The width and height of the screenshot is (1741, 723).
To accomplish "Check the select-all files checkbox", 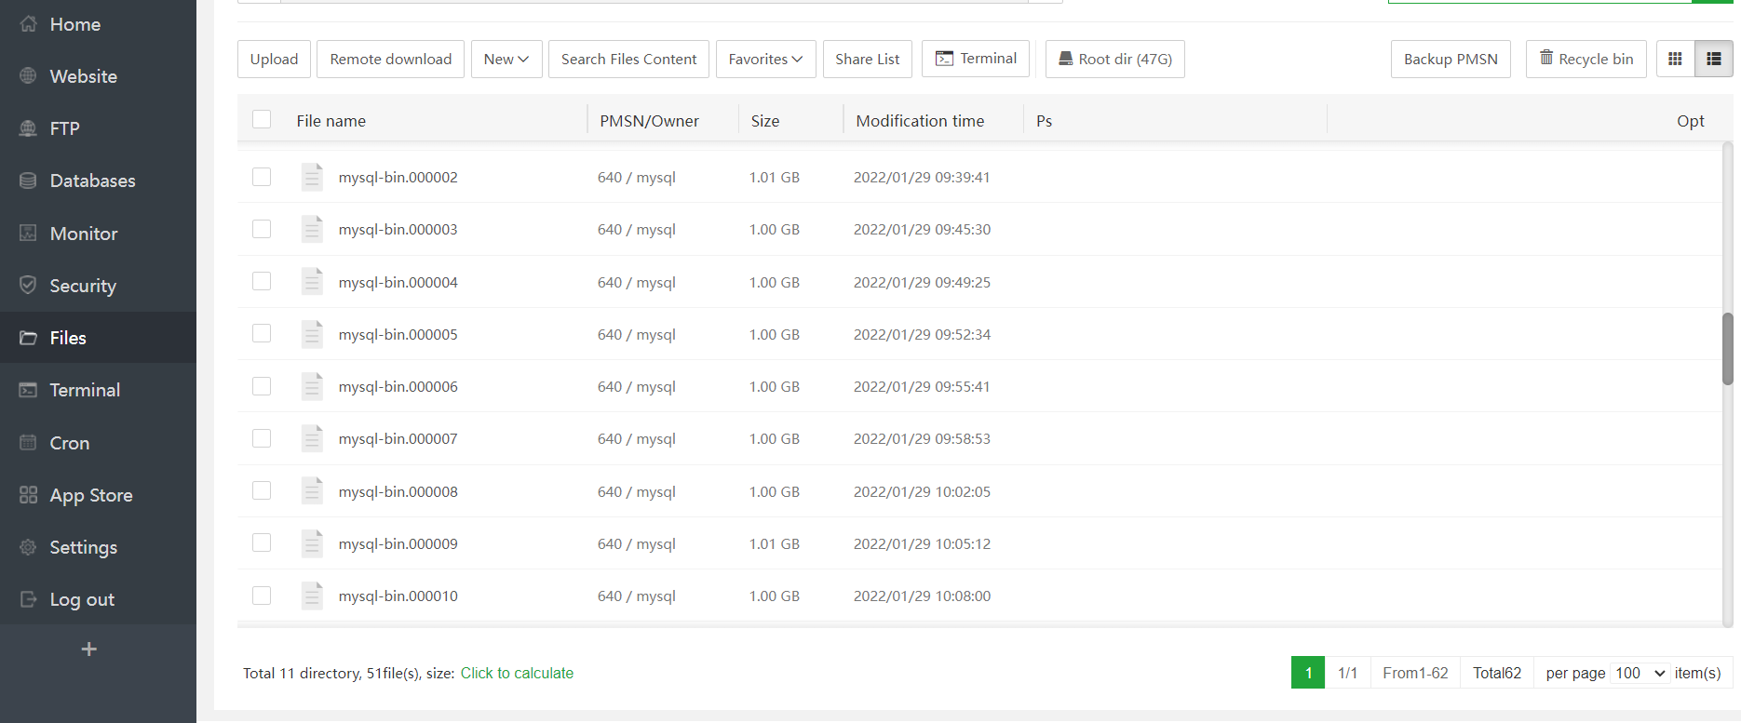I will [262, 120].
